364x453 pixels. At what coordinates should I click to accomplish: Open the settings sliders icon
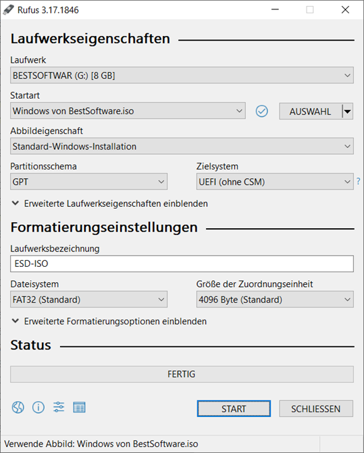[x=59, y=408]
